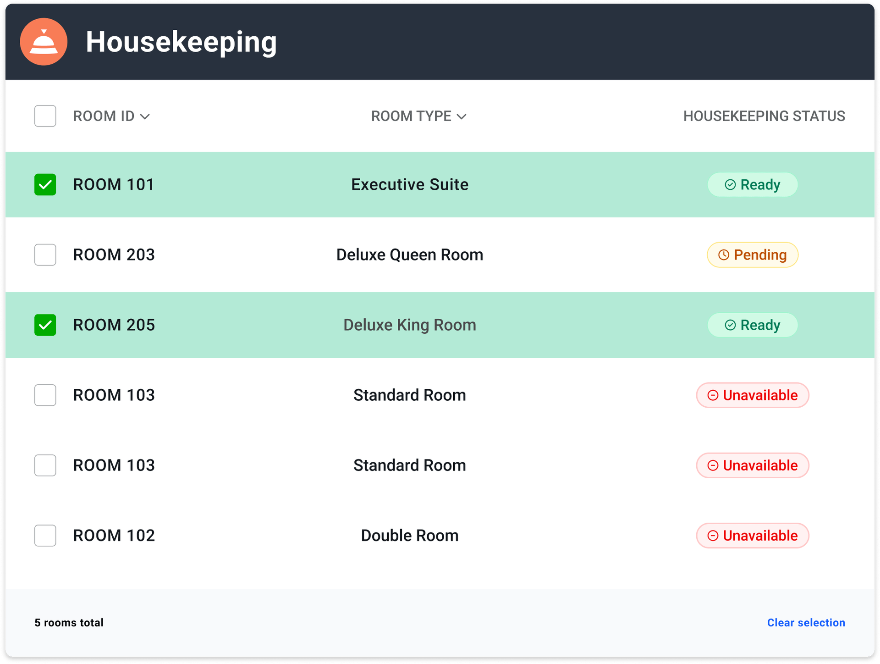This screenshot has width=880, height=664.
Task: Click the Executive Suite cell
Action: click(x=410, y=184)
